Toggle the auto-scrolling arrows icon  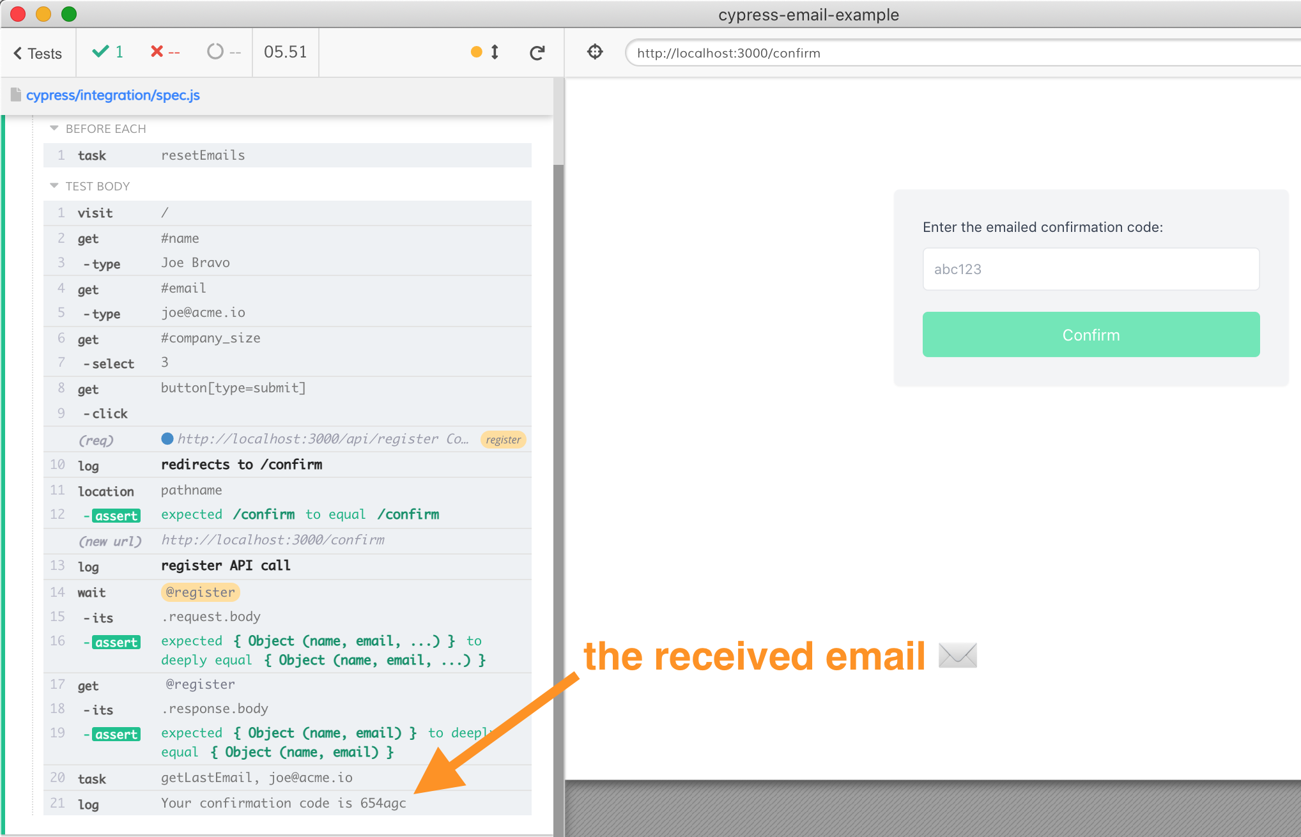point(495,52)
